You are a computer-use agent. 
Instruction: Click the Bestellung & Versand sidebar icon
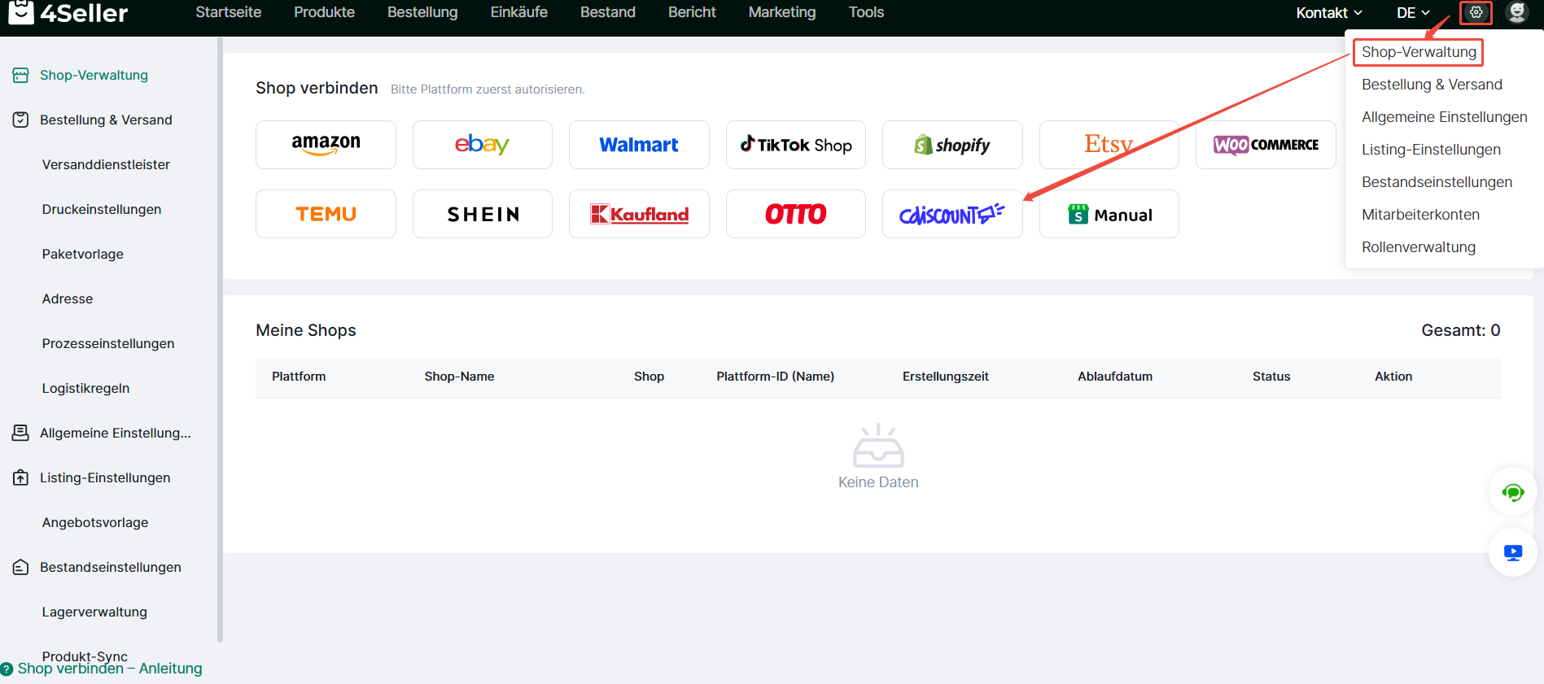pos(21,120)
